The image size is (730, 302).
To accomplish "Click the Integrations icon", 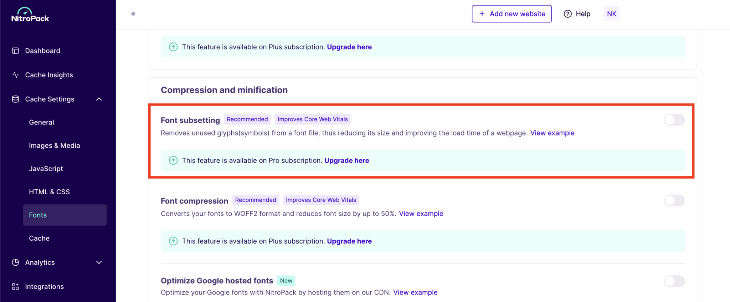I will (x=15, y=286).
